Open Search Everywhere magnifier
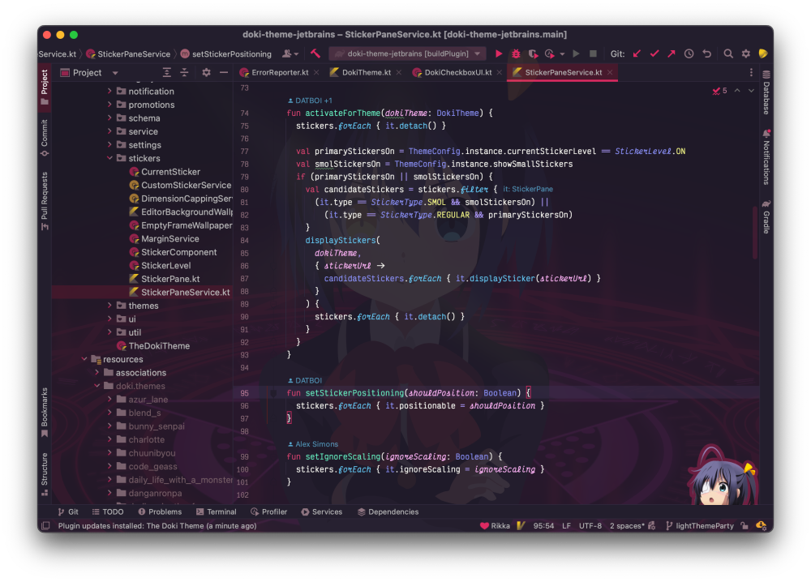The width and height of the screenshot is (811, 582). tap(728, 53)
